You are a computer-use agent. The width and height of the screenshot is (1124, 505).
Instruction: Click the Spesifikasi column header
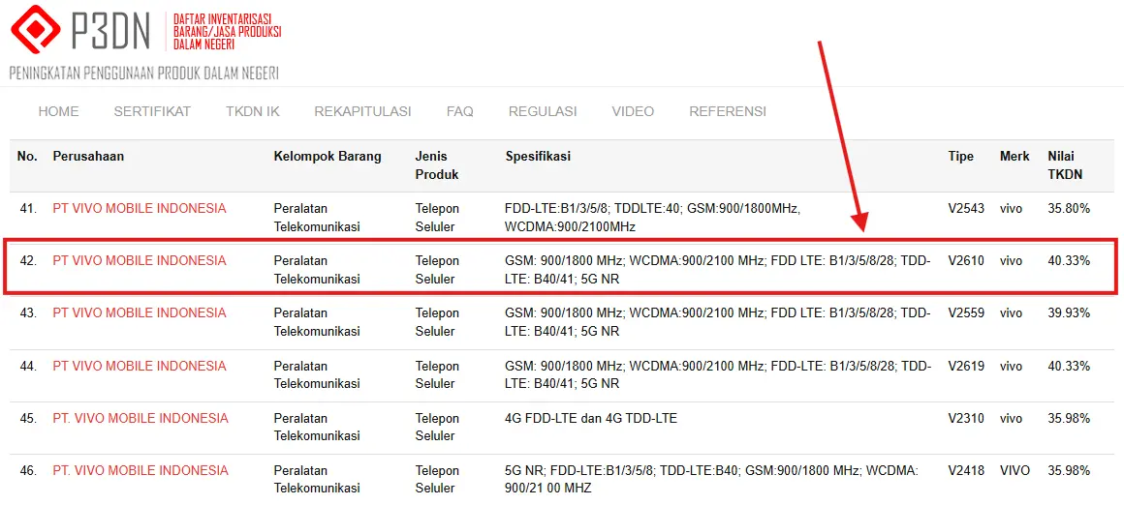tap(539, 157)
